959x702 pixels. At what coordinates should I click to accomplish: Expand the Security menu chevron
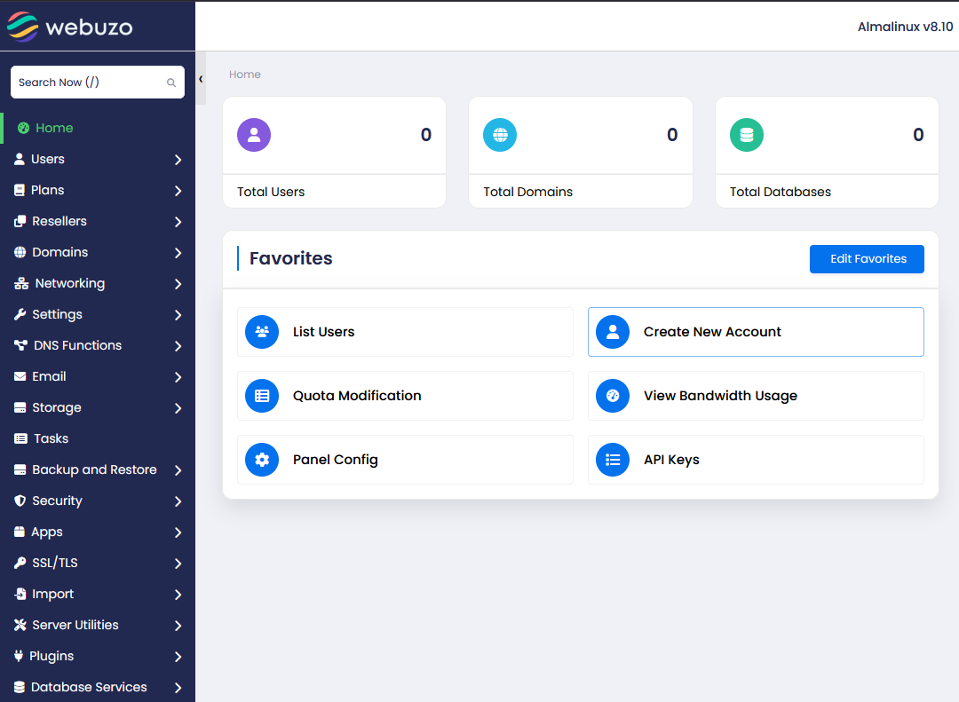point(178,501)
